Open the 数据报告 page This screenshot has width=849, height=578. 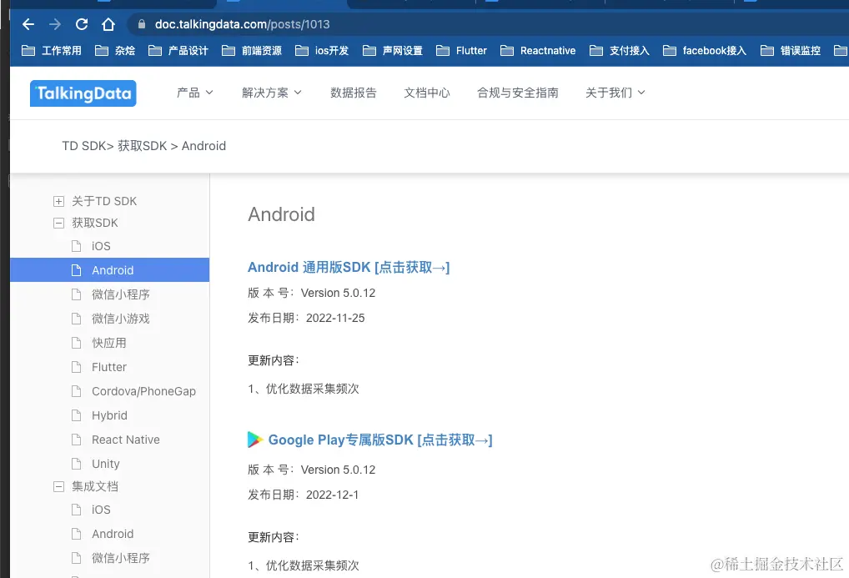pos(353,93)
